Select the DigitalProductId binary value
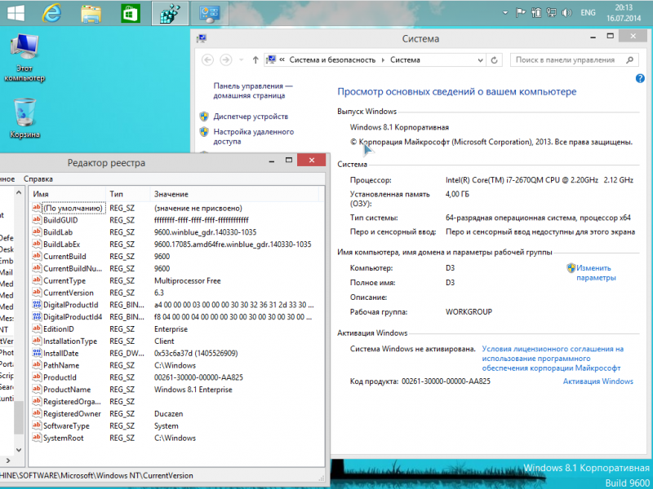Screen dimensions: 653x489 click(x=71, y=305)
